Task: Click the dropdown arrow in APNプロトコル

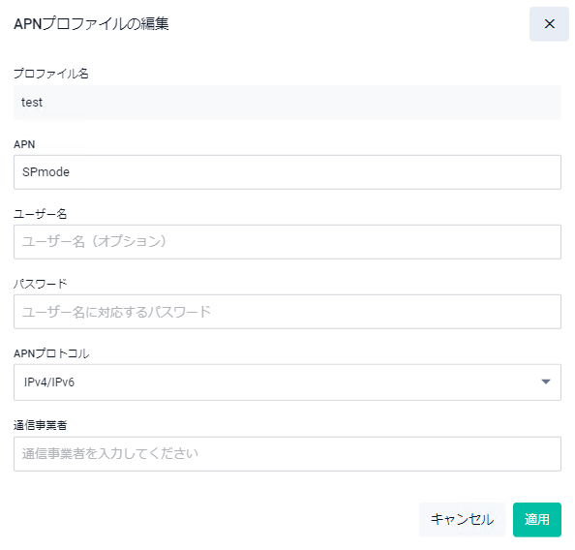Action: (546, 382)
